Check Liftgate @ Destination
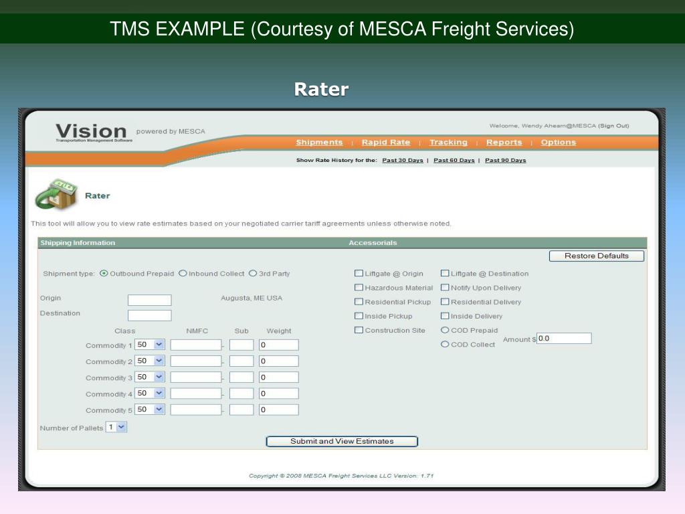This screenshot has height=514, width=685. pos(445,273)
